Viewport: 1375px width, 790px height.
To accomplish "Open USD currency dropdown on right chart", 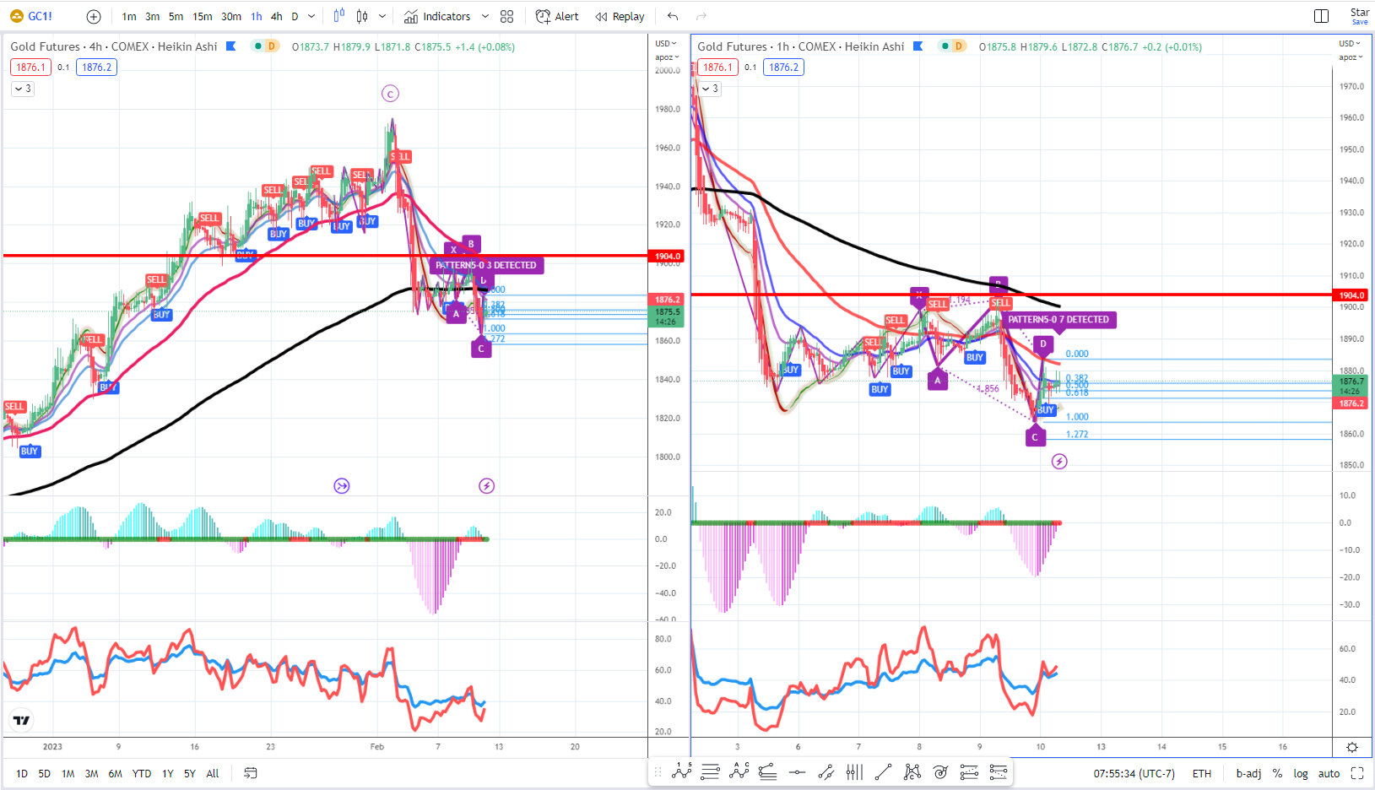I will pyautogui.click(x=1351, y=44).
